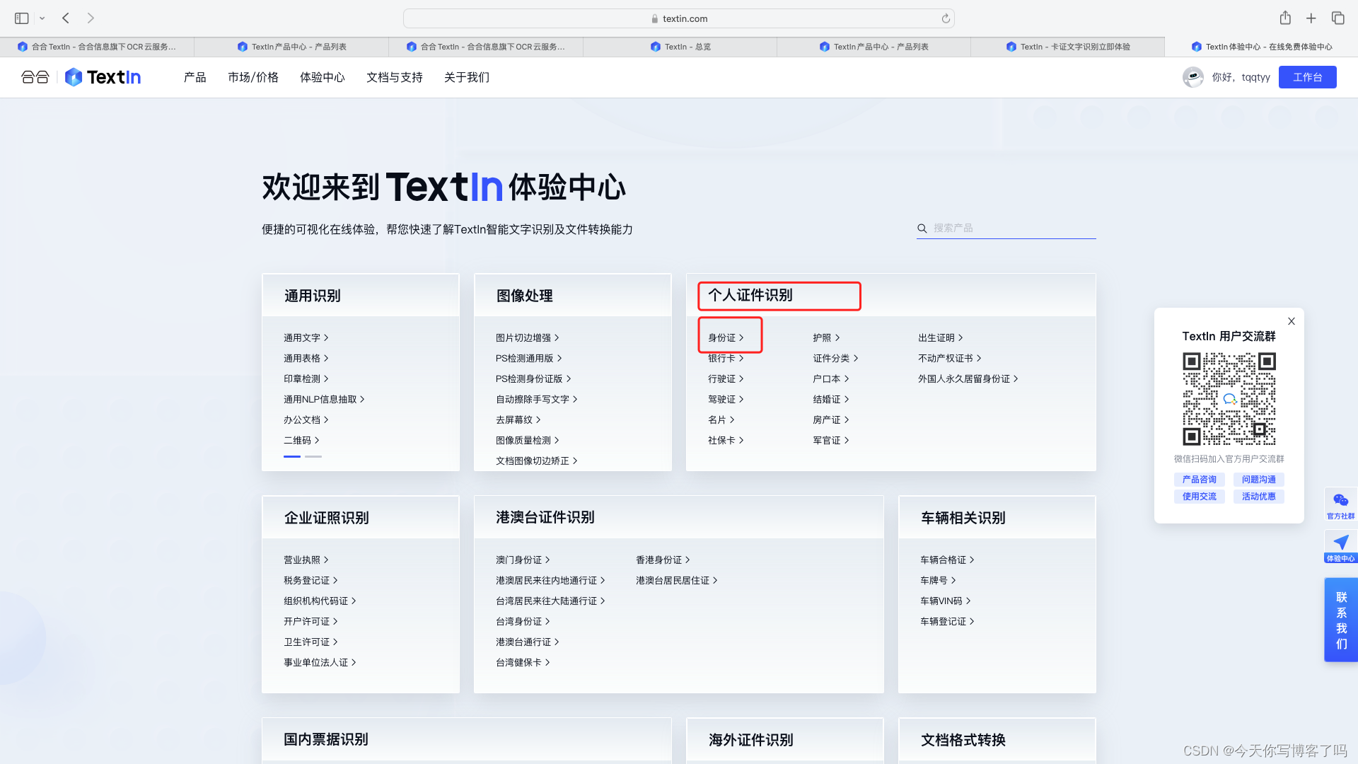Viewport: 1358px width, 764px height.
Task: Open the 文档与支持 navigation menu
Action: coord(394,77)
